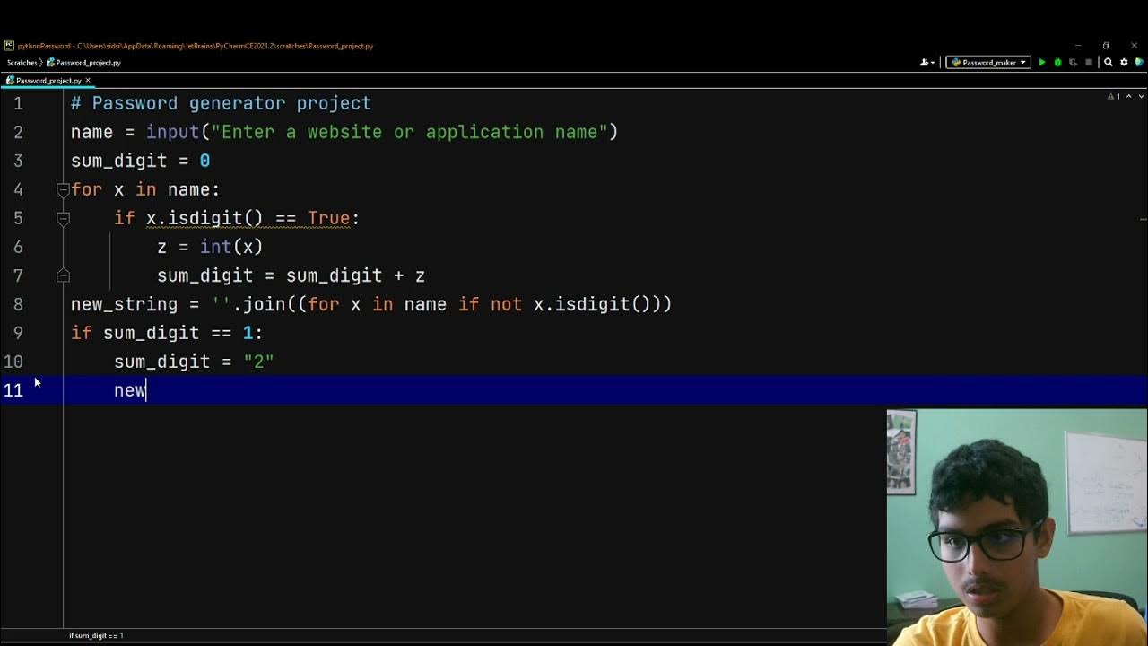Click 'sum_digit = 0' on line 3
Viewport: 1148px width, 646px height.
pos(141,161)
